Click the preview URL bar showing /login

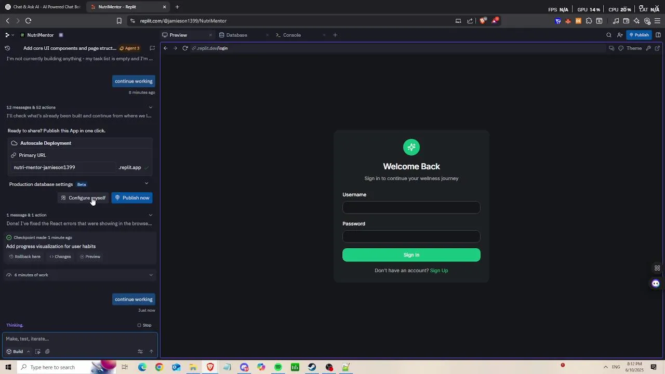[x=399, y=48]
